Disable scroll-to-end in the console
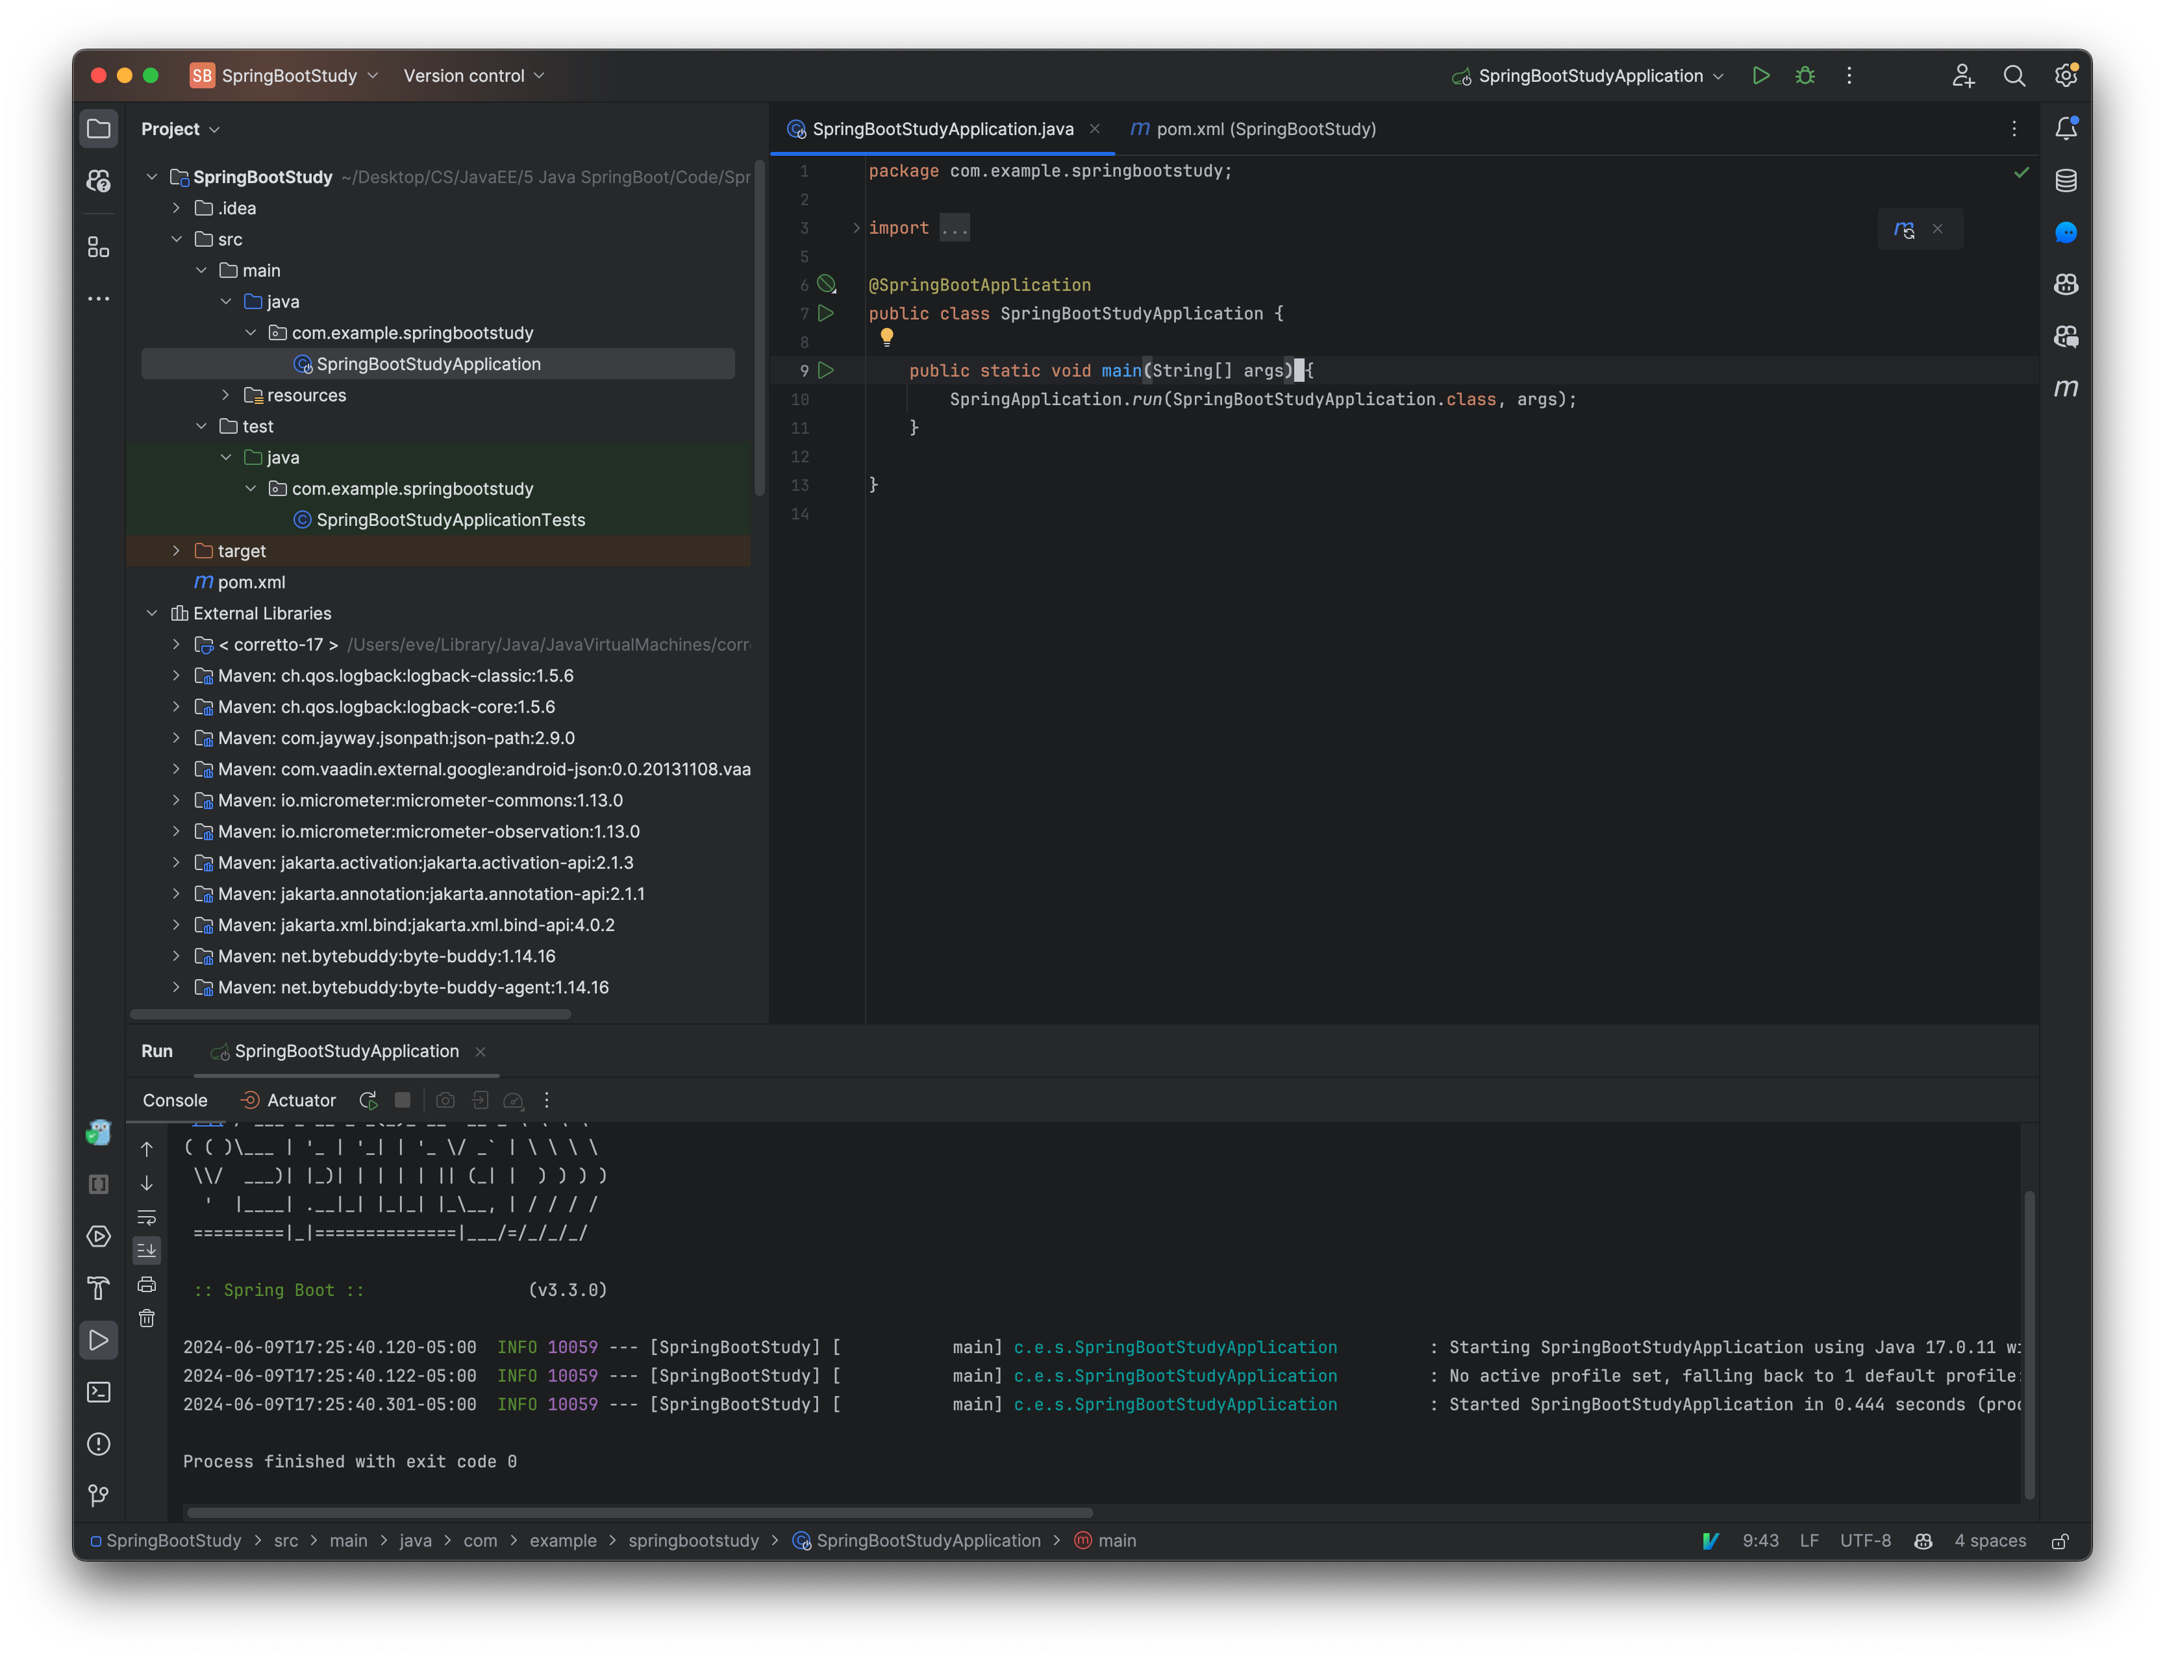2165x1657 pixels. point(147,1250)
